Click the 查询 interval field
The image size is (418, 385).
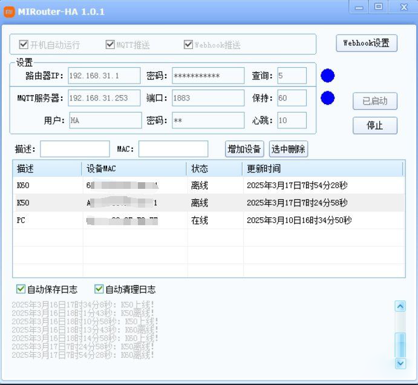(292, 76)
